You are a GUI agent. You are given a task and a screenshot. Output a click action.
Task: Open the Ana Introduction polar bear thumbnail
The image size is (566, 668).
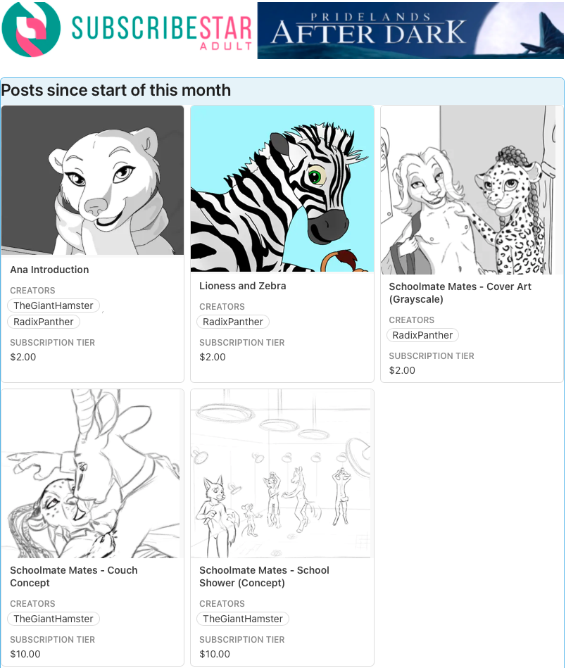tap(92, 180)
